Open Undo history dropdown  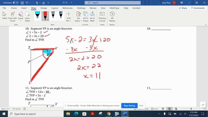pyautogui.click(x=29, y=3)
